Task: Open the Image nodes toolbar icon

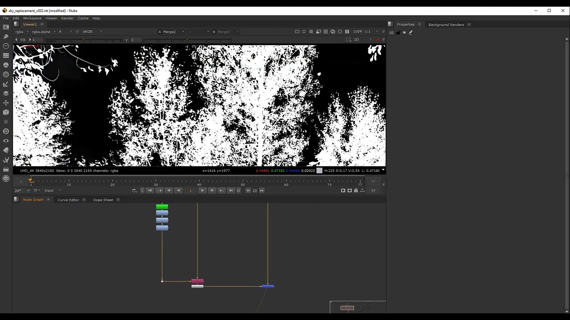Action: pos(6,27)
